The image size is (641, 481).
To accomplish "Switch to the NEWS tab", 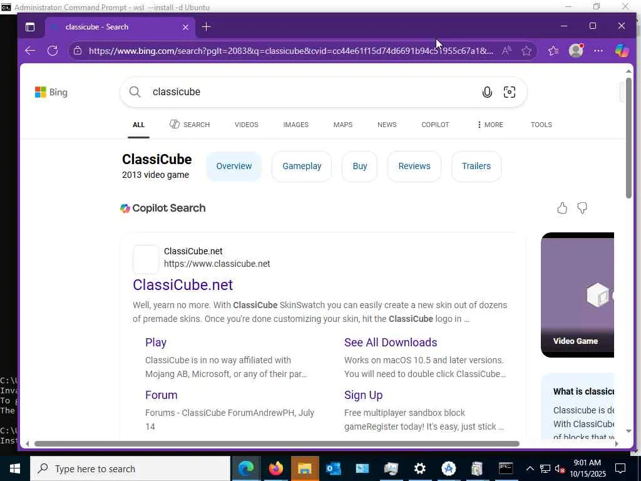I will click(387, 125).
